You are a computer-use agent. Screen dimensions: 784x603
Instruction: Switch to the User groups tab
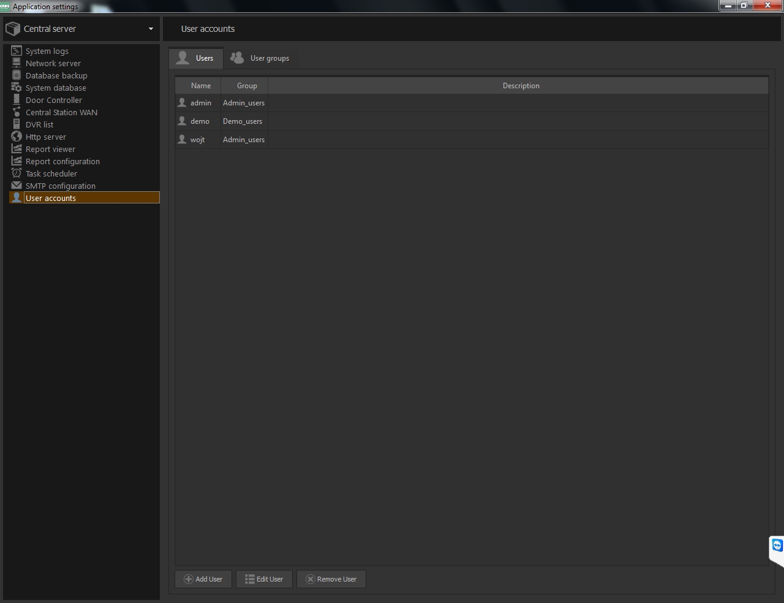pyautogui.click(x=260, y=58)
